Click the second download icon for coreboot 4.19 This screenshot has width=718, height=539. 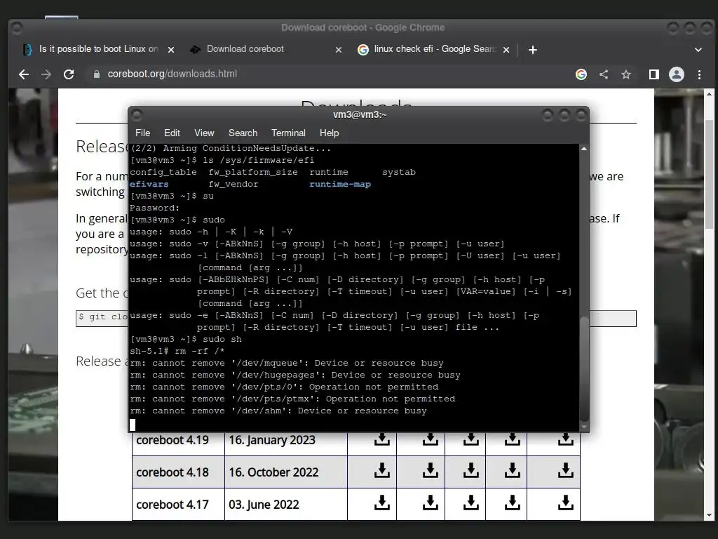point(430,439)
